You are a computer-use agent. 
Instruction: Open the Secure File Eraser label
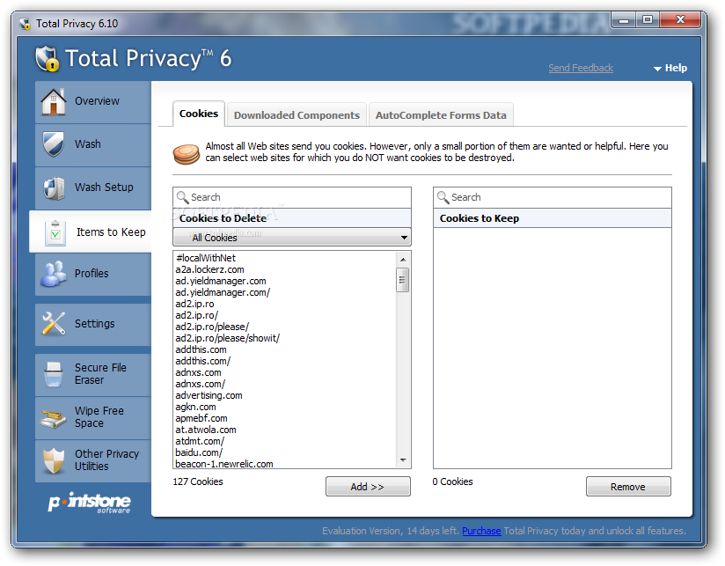(x=100, y=373)
